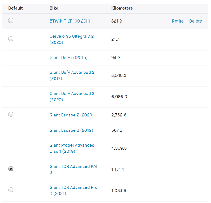The height and width of the screenshot is (203, 211).
Task: Open Giant Defy 5 (2015) bike page
Action: (69, 58)
